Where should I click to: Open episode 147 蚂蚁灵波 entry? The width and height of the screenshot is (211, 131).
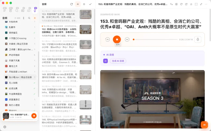[67, 106]
